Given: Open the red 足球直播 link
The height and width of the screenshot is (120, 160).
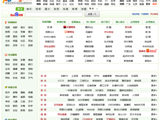Looking at the screenshot, I should point(58,105).
